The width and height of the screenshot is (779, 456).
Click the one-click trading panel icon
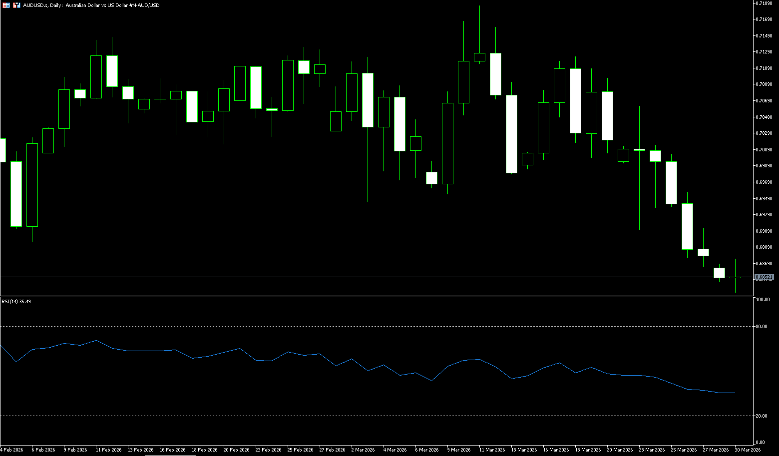click(x=16, y=5)
